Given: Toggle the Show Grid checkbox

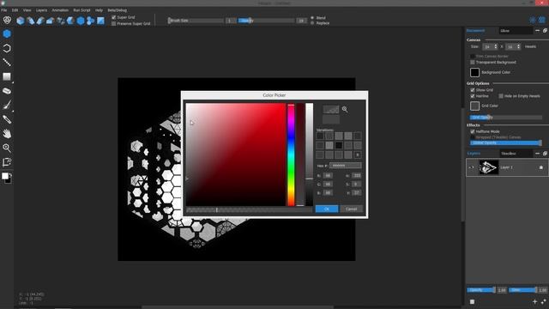Looking at the screenshot, I should click(473, 90).
